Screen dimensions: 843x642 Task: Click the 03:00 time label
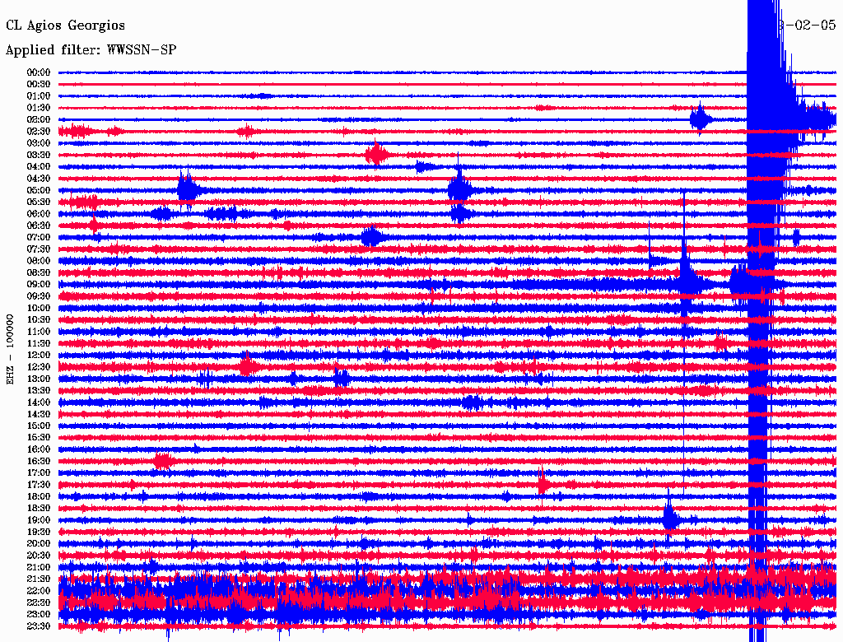click(x=39, y=143)
